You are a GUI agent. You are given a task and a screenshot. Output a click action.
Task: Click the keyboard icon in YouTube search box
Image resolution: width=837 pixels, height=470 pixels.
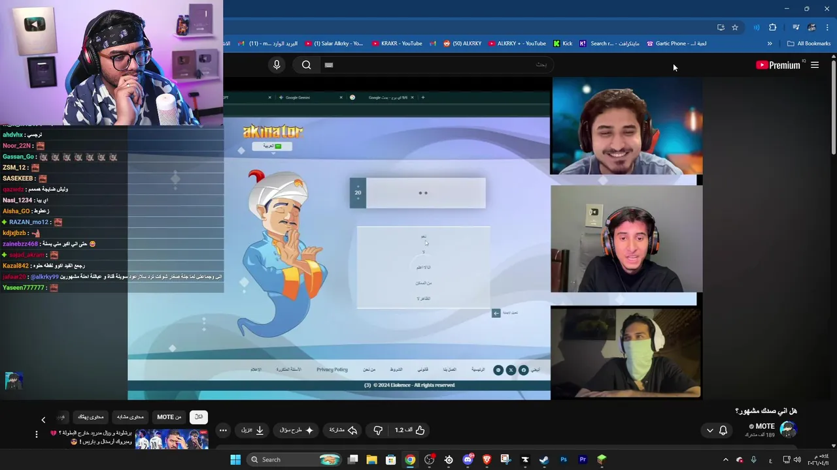[329, 65]
